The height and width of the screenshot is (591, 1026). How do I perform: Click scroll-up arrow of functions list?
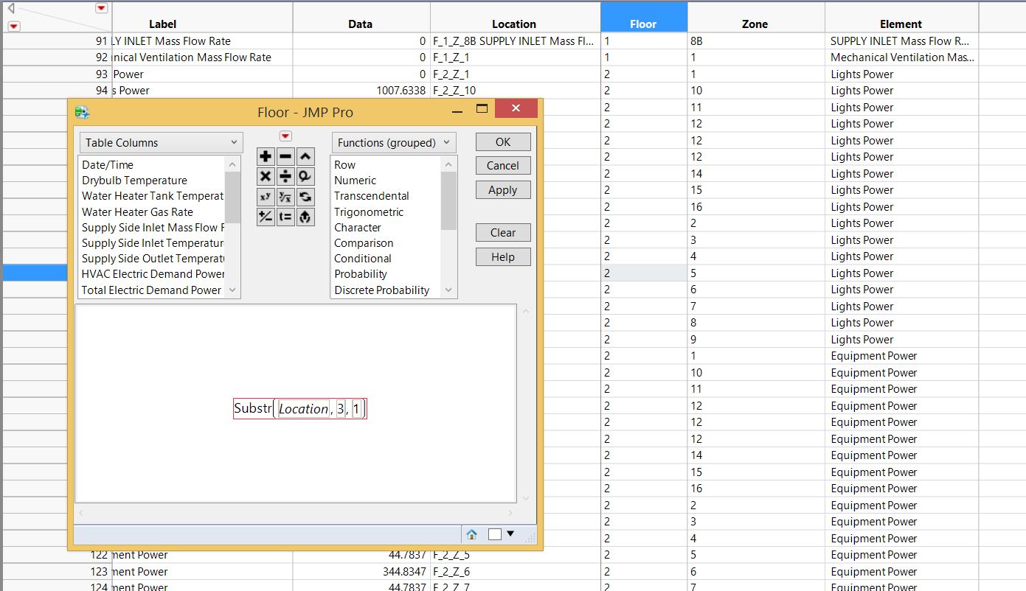point(448,164)
